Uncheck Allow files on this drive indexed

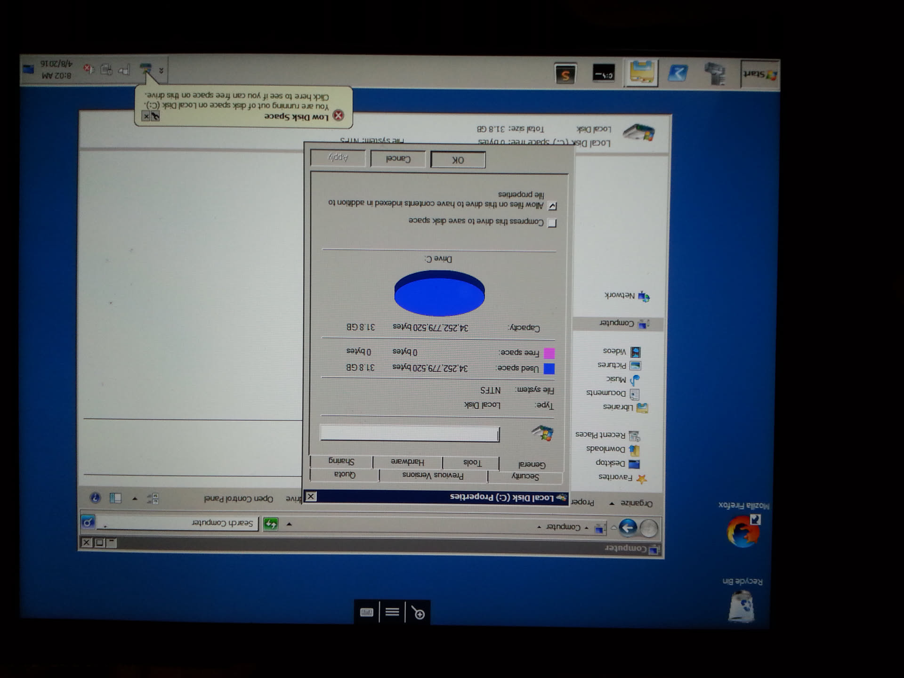coord(553,206)
